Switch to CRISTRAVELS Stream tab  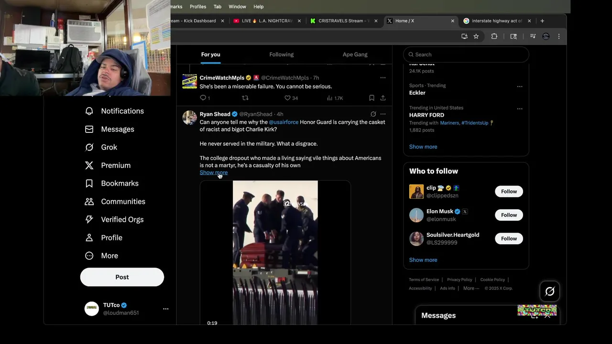point(343,21)
